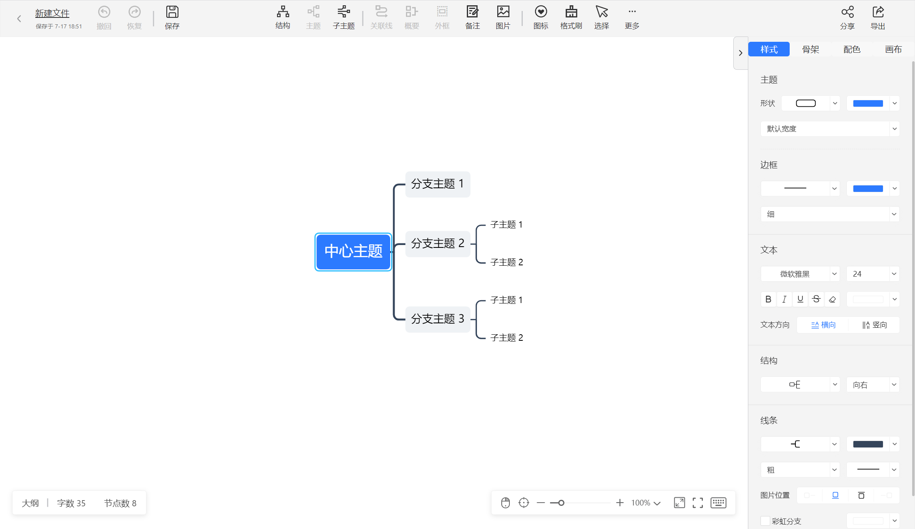915x529 pixels.
Task: Click the back arrow icon
Action: coord(19,19)
